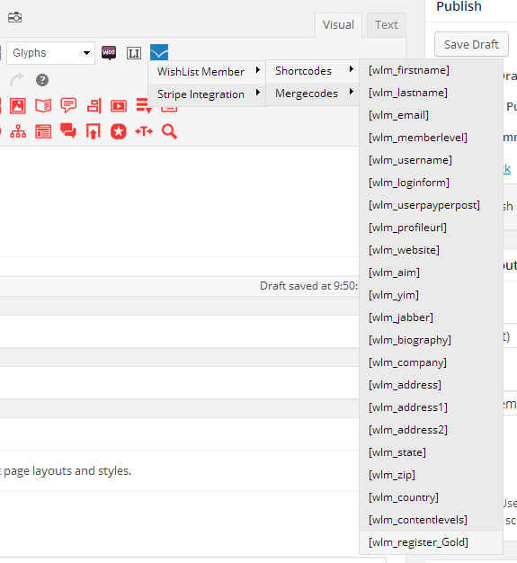Click the red align-right blocks icon
Screen dimensions: 517x563
click(94, 106)
